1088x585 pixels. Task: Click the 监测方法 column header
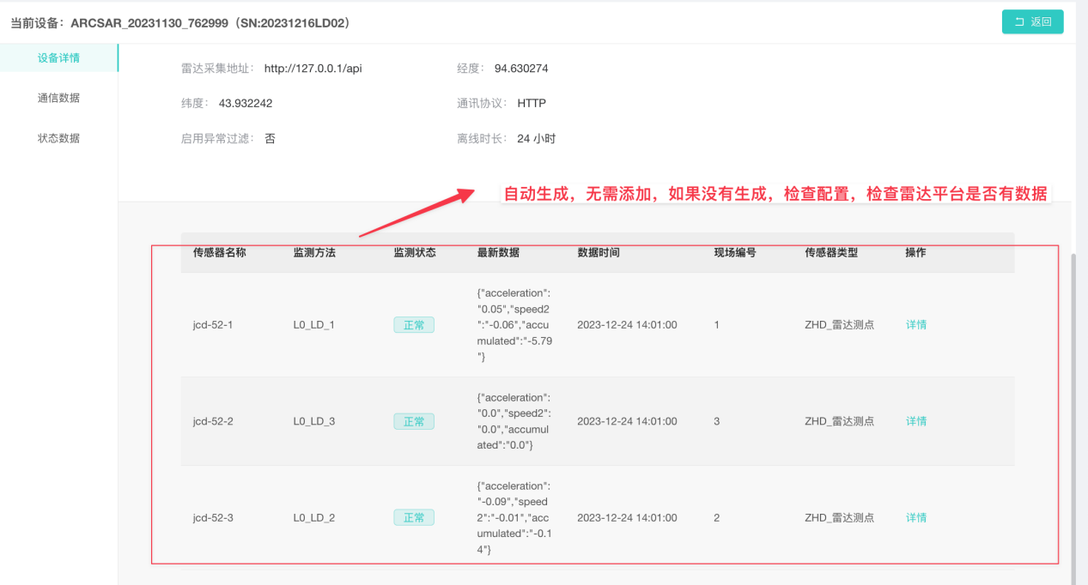pos(314,253)
